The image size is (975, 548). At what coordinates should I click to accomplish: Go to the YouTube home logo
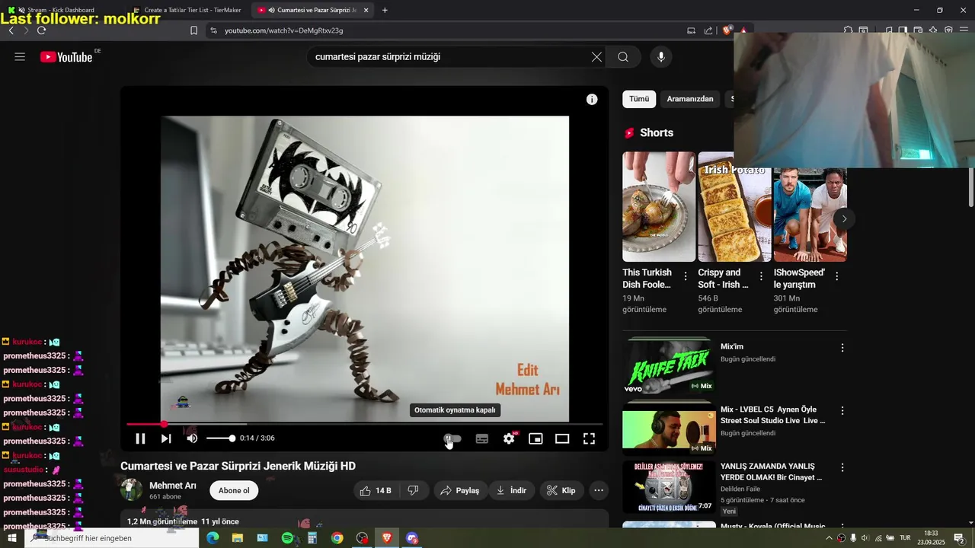[66, 57]
